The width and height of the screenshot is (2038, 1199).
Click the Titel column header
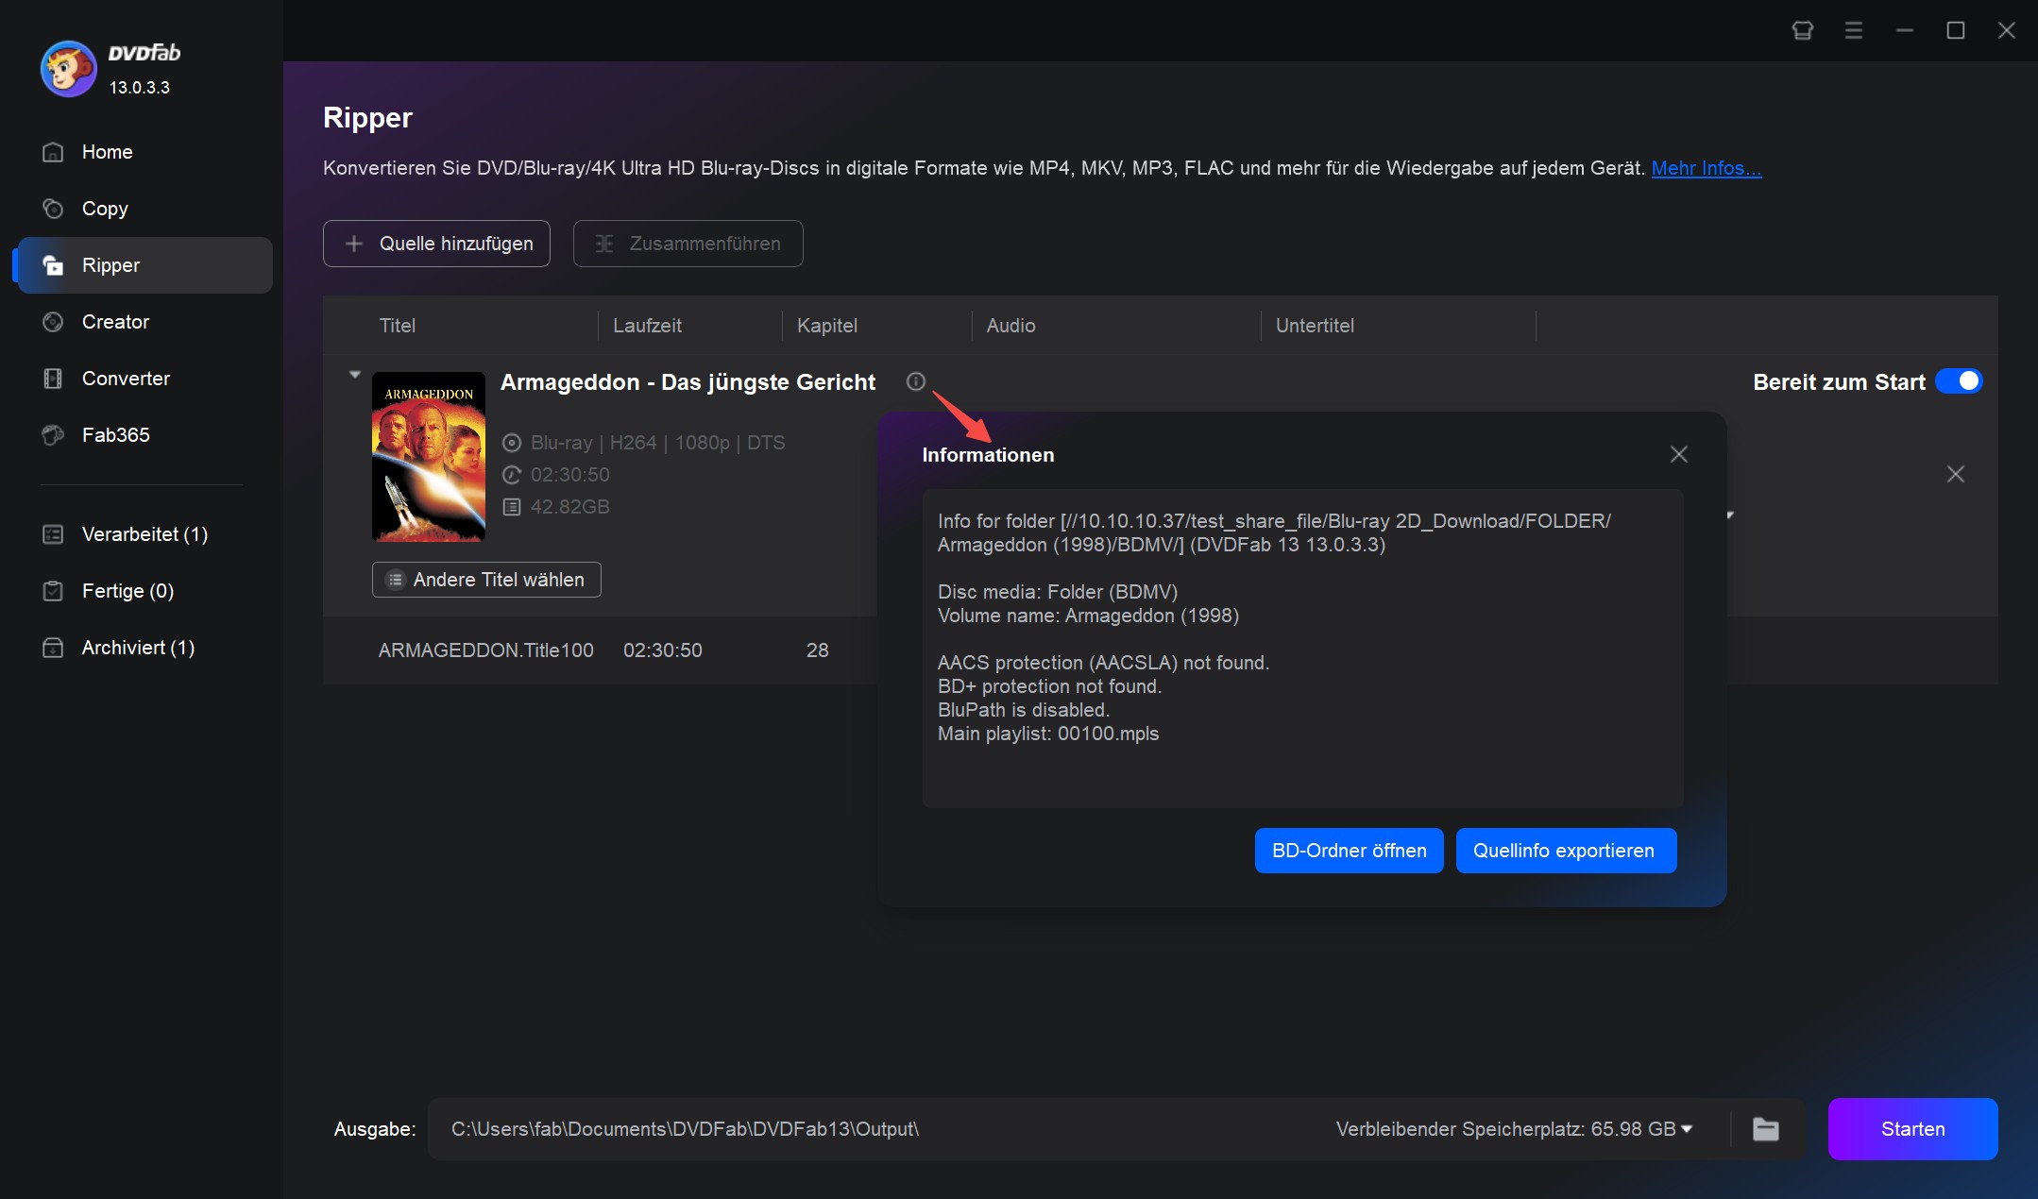point(398,326)
